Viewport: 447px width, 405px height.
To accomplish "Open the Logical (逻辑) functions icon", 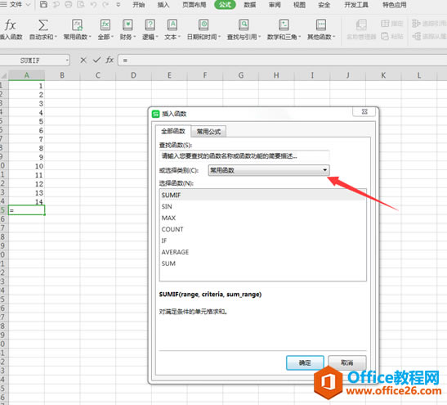I will [x=150, y=25].
